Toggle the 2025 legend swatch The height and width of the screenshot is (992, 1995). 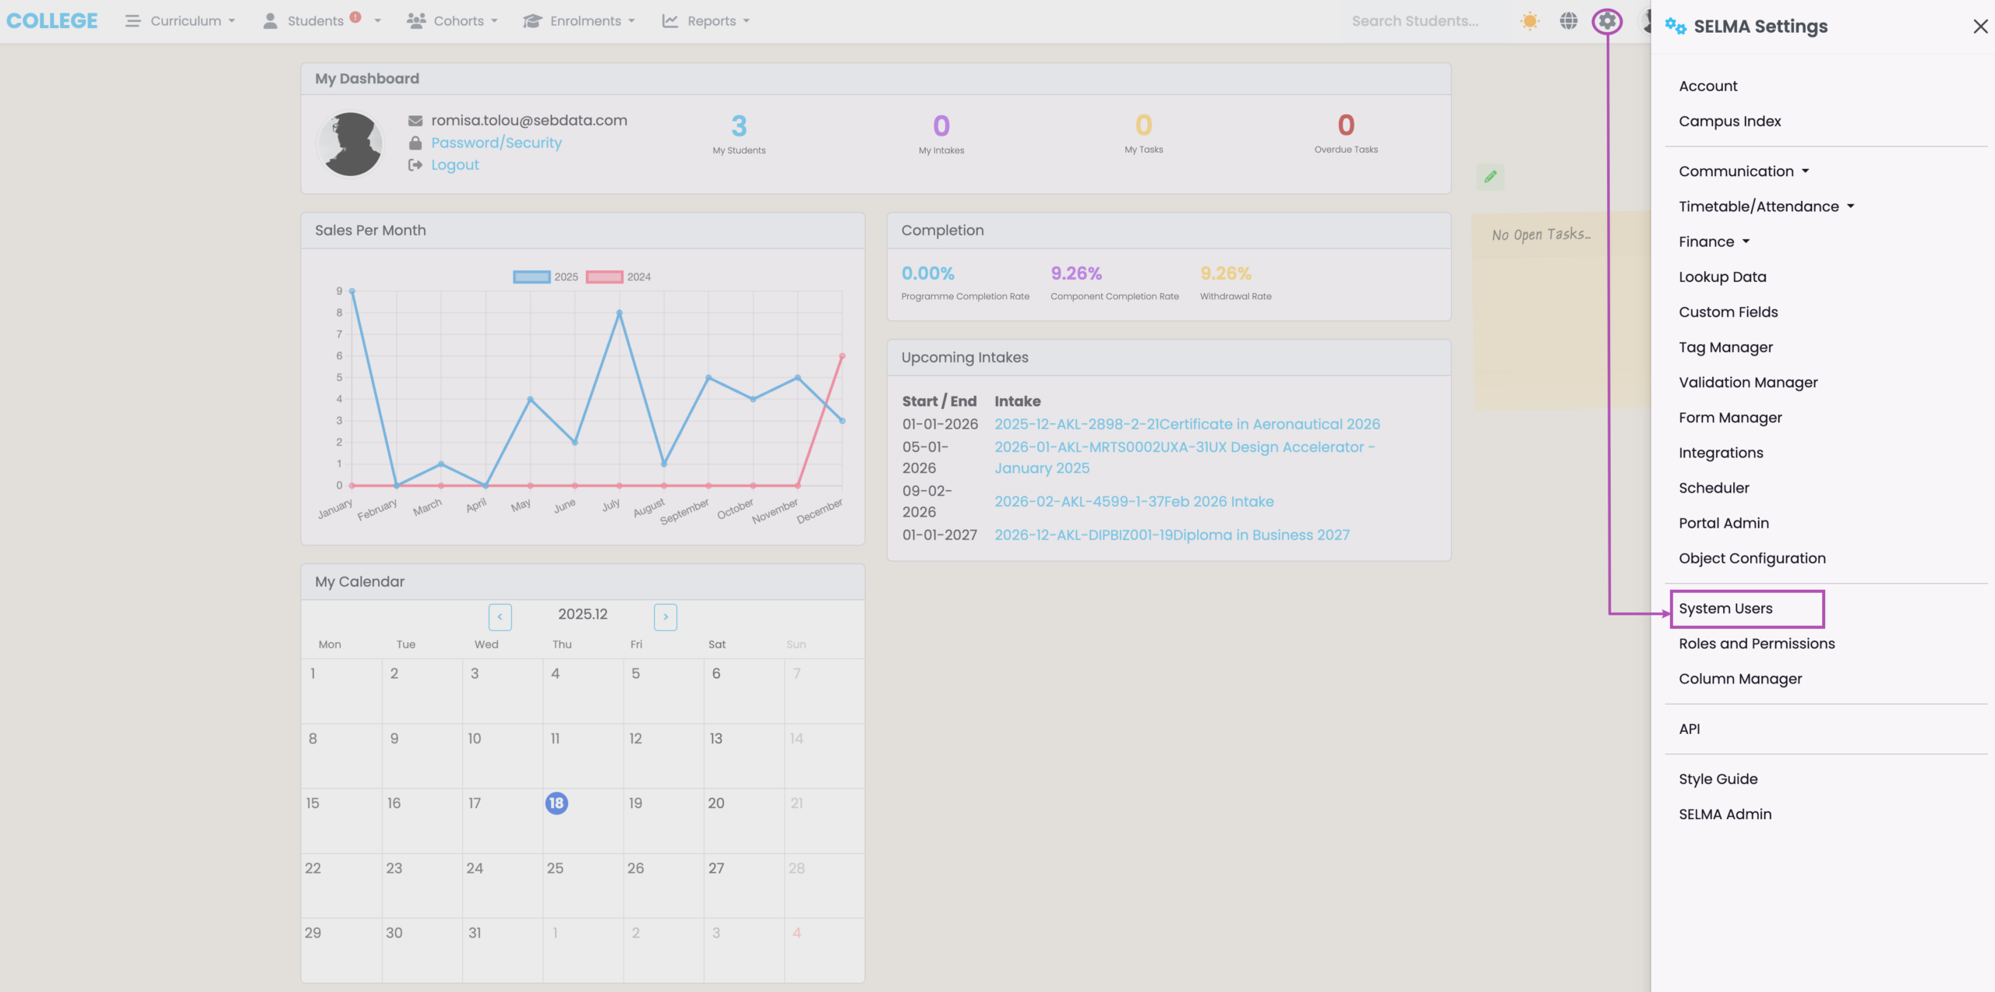point(531,277)
